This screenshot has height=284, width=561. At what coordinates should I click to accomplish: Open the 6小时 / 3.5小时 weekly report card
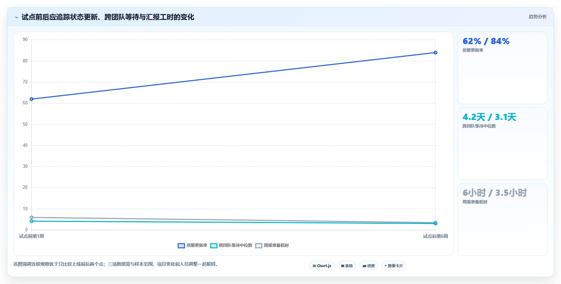[x=503, y=220]
